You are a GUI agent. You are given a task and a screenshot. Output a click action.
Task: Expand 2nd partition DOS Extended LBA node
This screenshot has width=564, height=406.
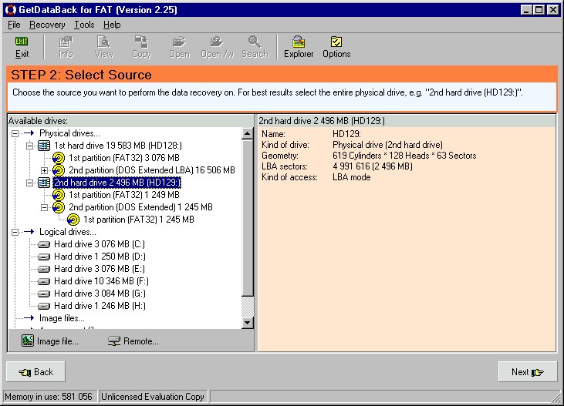(x=44, y=170)
